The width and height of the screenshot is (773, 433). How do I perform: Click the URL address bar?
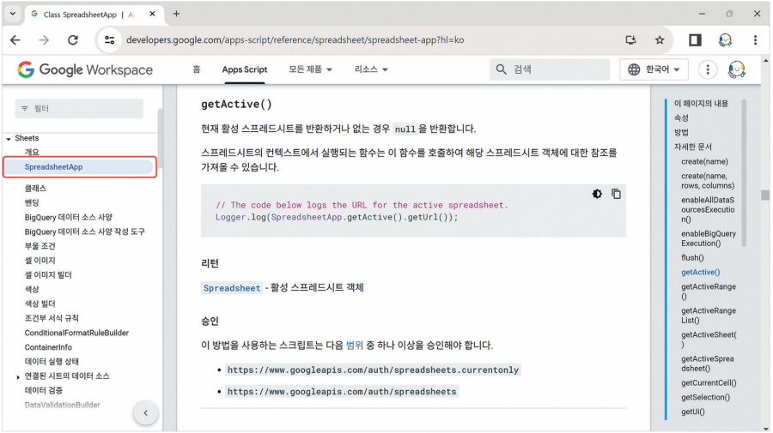click(x=295, y=39)
